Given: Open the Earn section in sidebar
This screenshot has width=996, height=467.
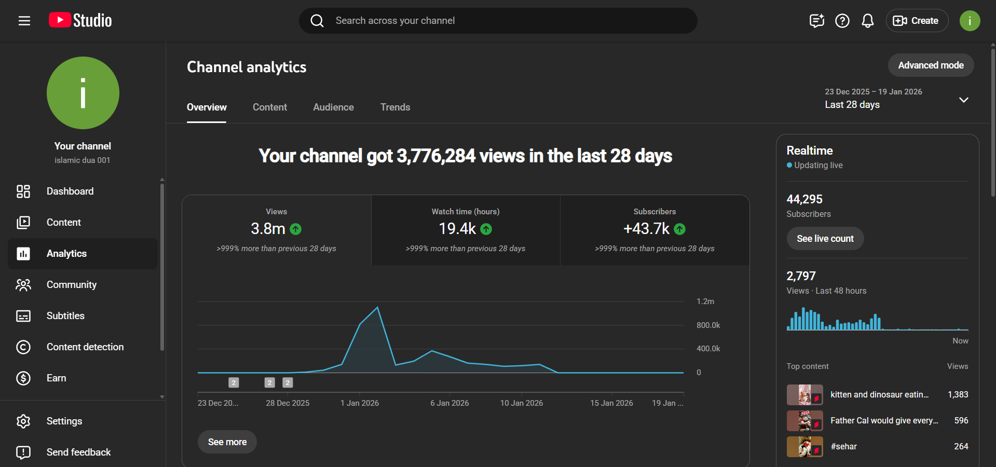Looking at the screenshot, I should (56, 378).
